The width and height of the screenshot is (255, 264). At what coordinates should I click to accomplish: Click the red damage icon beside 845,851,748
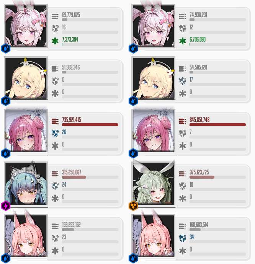pyautogui.click(x=183, y=121)
